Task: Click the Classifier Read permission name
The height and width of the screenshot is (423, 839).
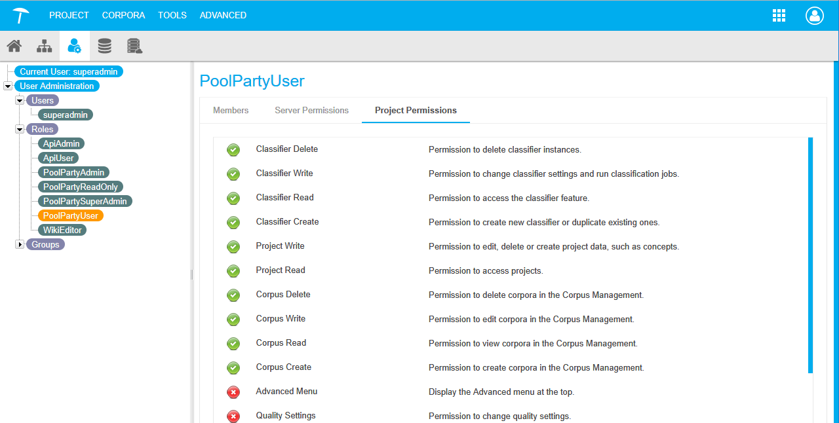Action: click(x=285, y=198)
